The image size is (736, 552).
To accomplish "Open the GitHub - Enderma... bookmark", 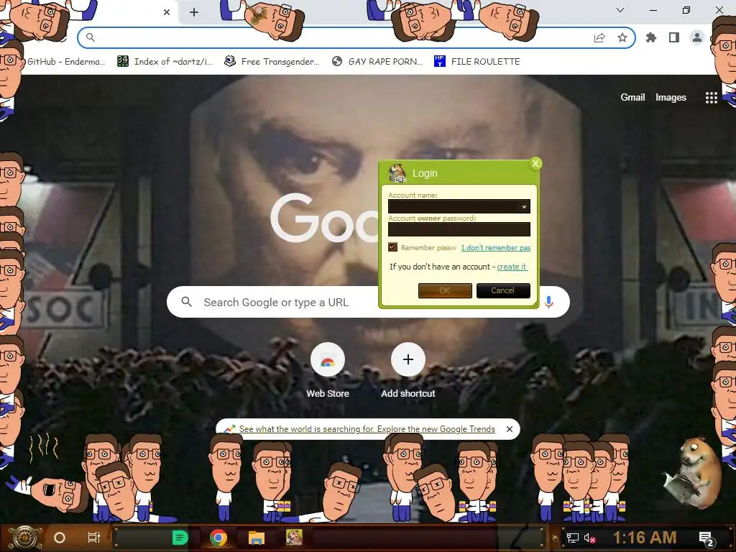I will pyautogui.click(x=65, y=62).
